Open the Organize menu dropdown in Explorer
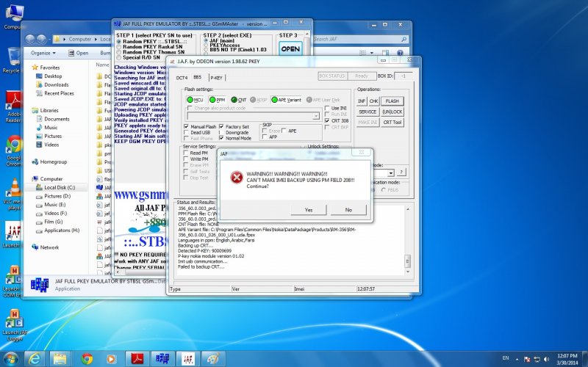Screen dimensions: 588x367 coord(43,53)
